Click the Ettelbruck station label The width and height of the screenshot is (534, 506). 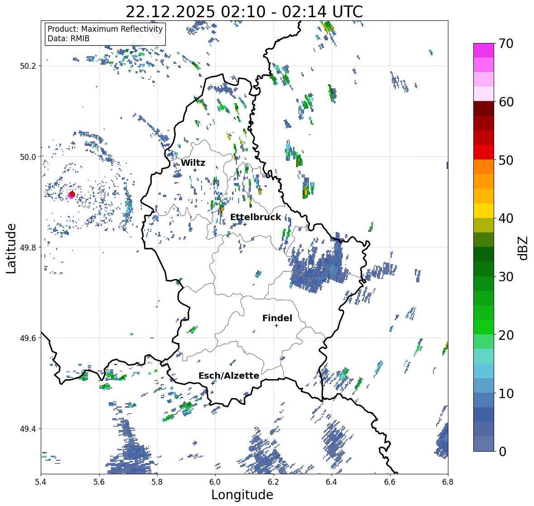[x=255, y=217]
